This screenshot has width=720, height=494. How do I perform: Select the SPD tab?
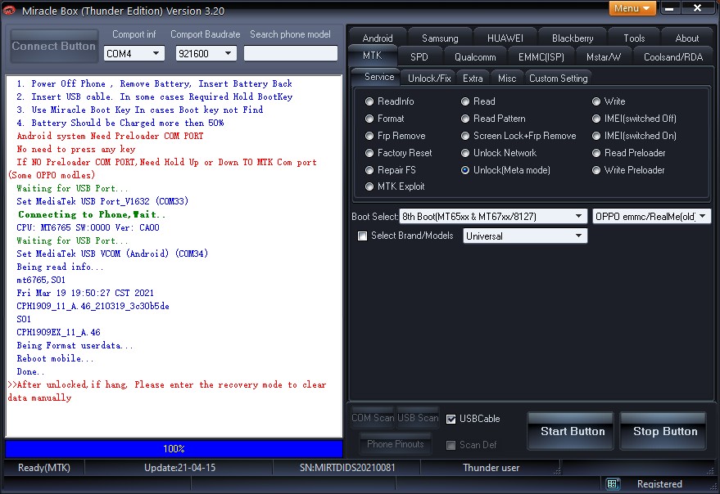[x=419, y=57]
